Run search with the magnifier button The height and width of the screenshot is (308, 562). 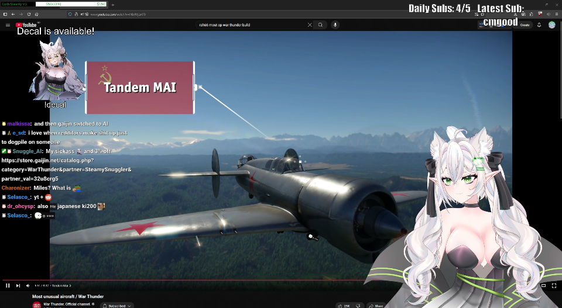click(x=320, y=25)
